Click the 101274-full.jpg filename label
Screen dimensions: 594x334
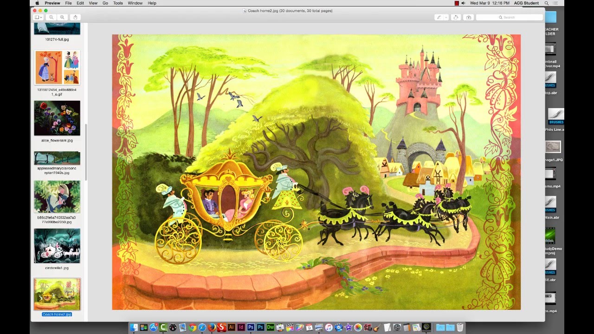coord(57,39)
